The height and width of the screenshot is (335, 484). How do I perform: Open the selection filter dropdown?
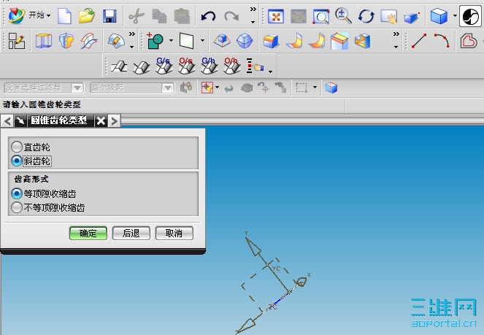77,88
